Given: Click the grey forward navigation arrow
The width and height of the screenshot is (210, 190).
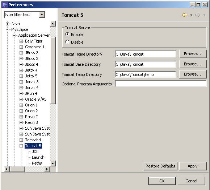Looking at the screenshot, I should 198,15.
